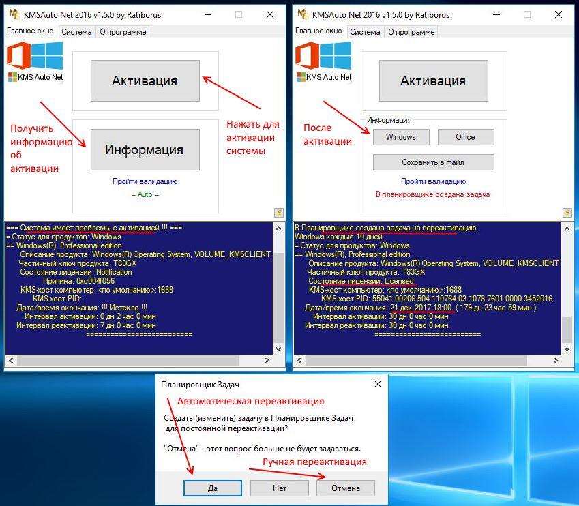This screenshot has width=579, height=506.
Task: Click log down arrow in left window
Action: [278, 348]
